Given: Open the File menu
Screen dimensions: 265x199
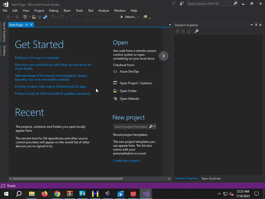Looking at the screenshot, I should 5,10.
